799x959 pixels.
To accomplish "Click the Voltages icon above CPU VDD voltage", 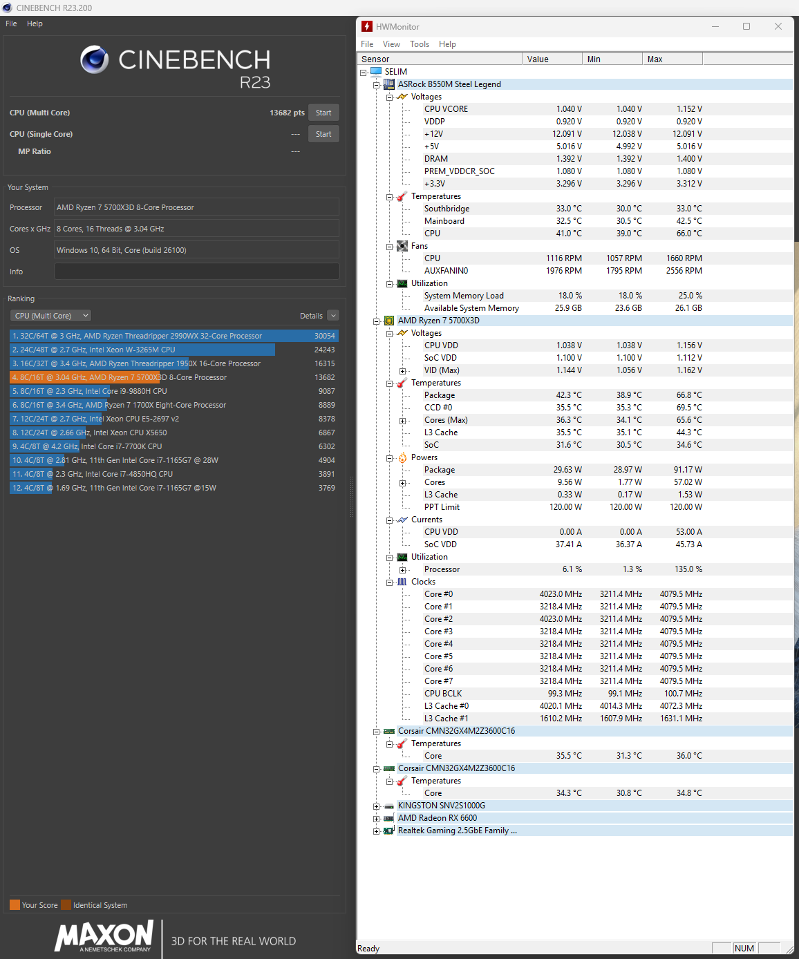I will tap(402, 333).
